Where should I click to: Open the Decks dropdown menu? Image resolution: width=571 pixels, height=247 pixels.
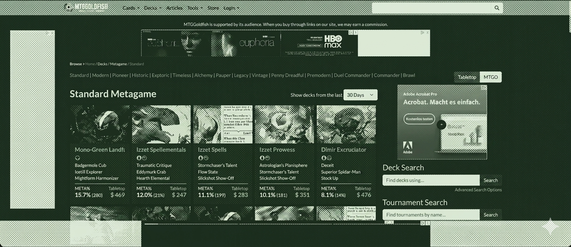[153, 8]
